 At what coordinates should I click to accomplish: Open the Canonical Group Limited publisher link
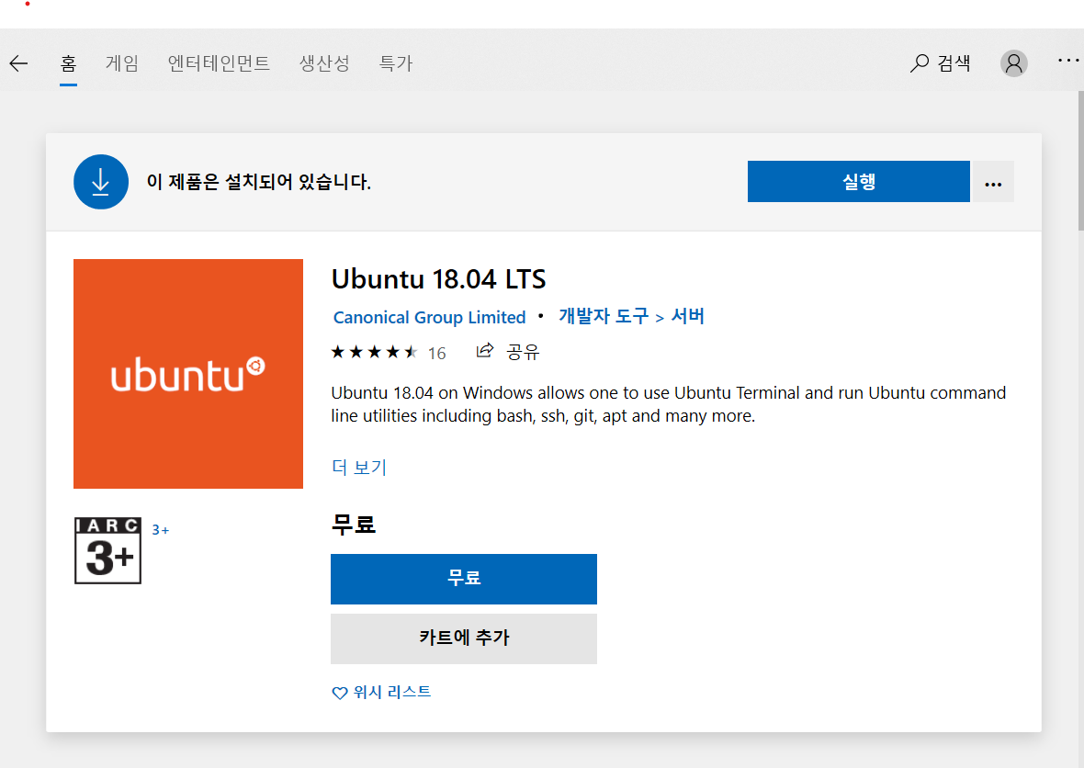click(429, 317)
